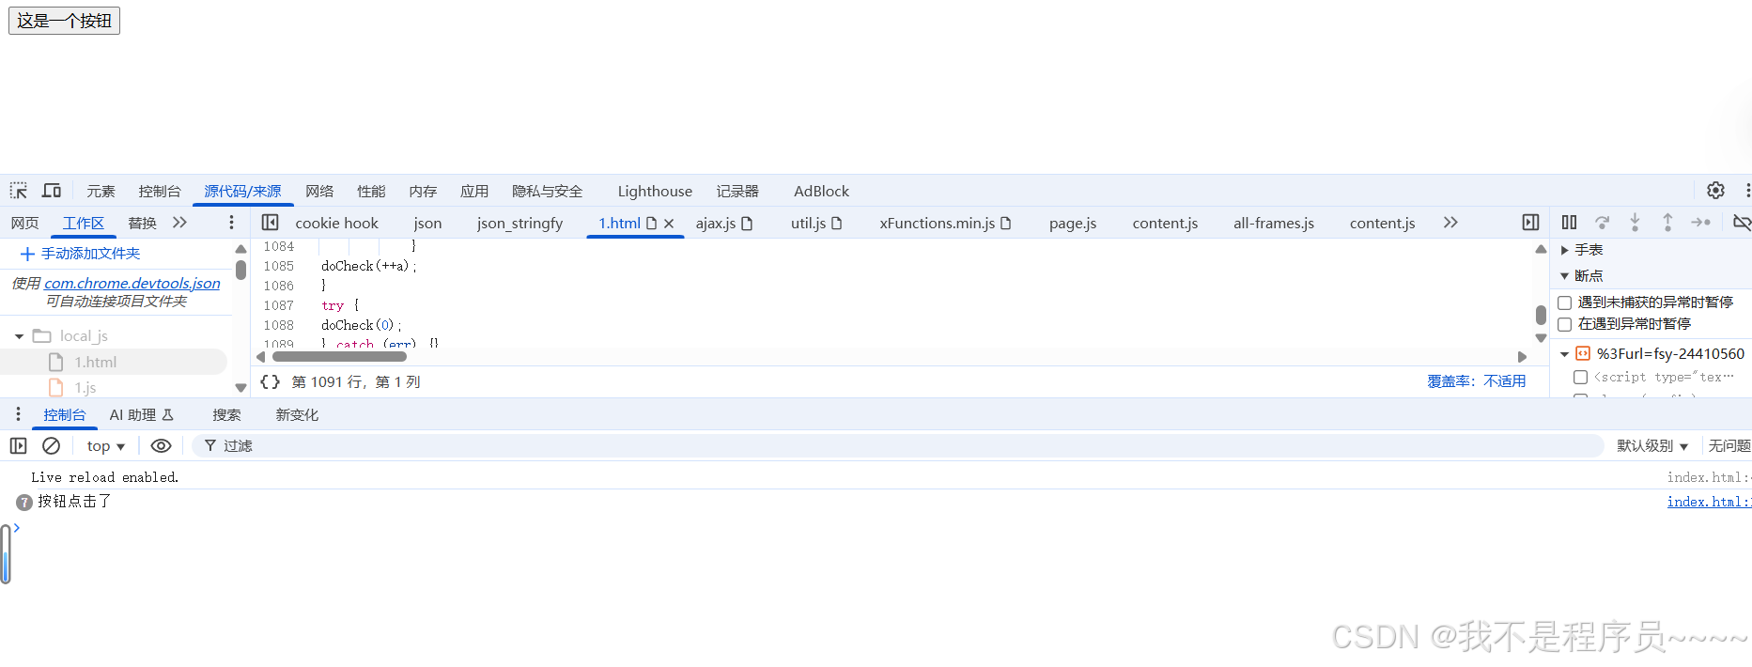Screen dimensions: 1752x667
Task: Open the Lighthouse panel tab
Action: 655,191
